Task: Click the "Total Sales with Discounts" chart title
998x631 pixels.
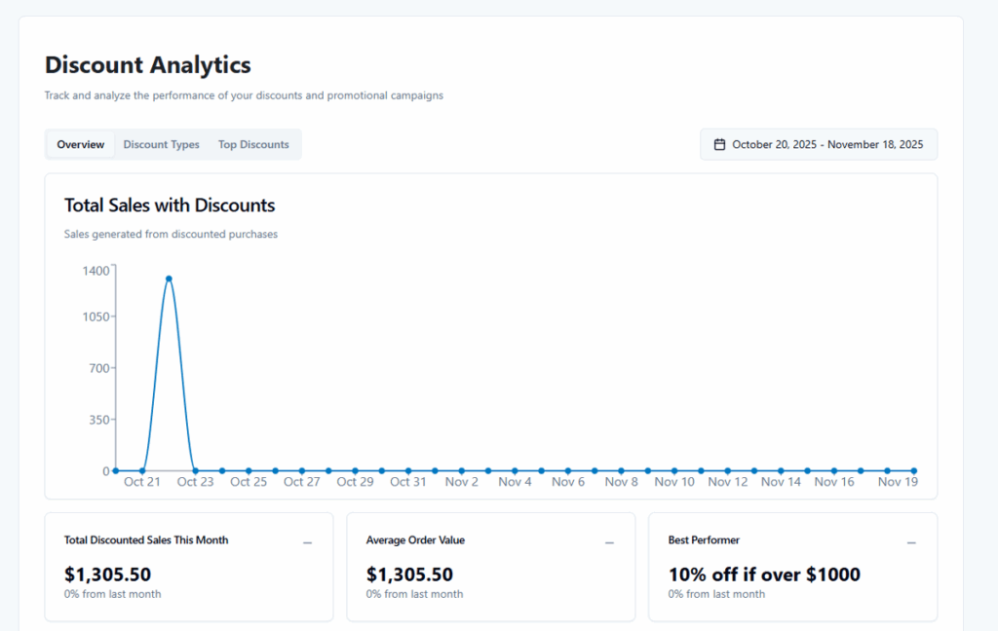Action: pos(169,205)
